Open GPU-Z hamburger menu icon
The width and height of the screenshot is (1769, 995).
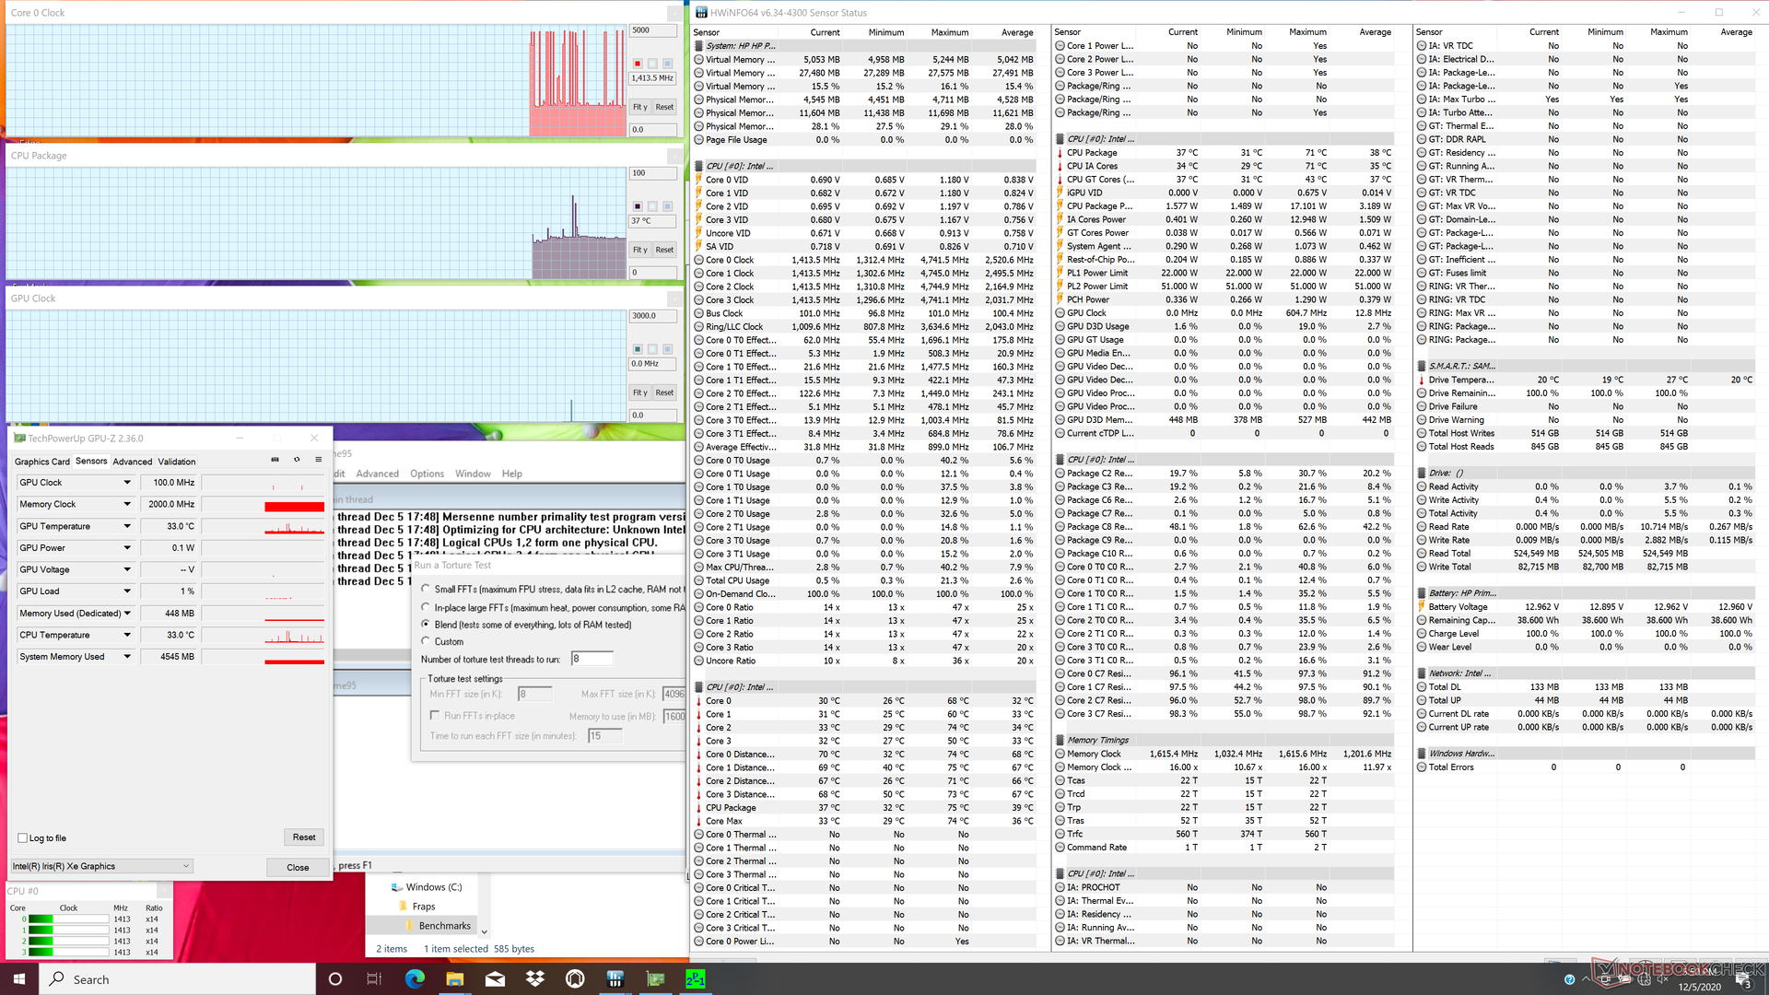pyautogui.click(x=319, y=460)
